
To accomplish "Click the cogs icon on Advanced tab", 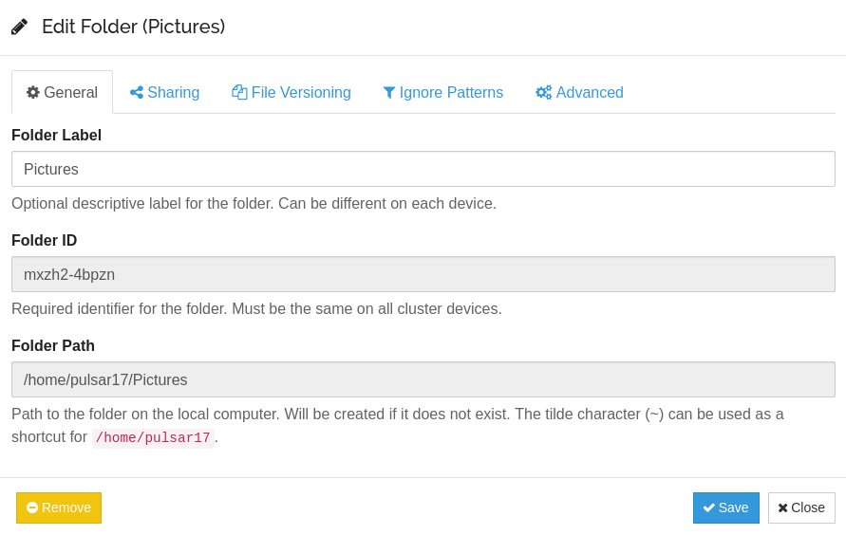I will (543, 92).
